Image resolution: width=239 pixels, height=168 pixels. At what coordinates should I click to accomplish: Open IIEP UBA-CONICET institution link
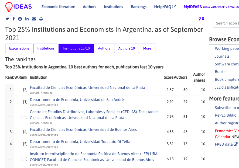coord(94,157)
